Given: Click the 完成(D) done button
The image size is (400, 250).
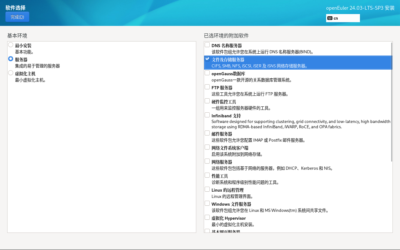Looking at the screenshot, I should (17, 17).
